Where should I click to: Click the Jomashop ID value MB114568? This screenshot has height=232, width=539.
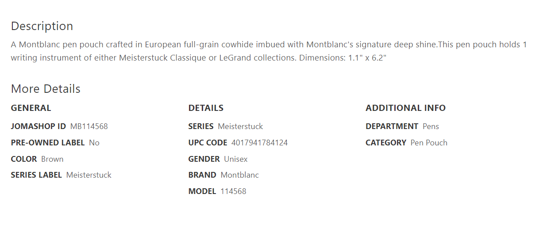tap(89, 126)
